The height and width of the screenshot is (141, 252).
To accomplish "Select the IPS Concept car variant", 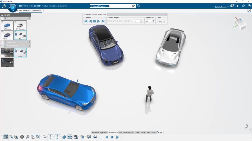I will click(20, 25).
